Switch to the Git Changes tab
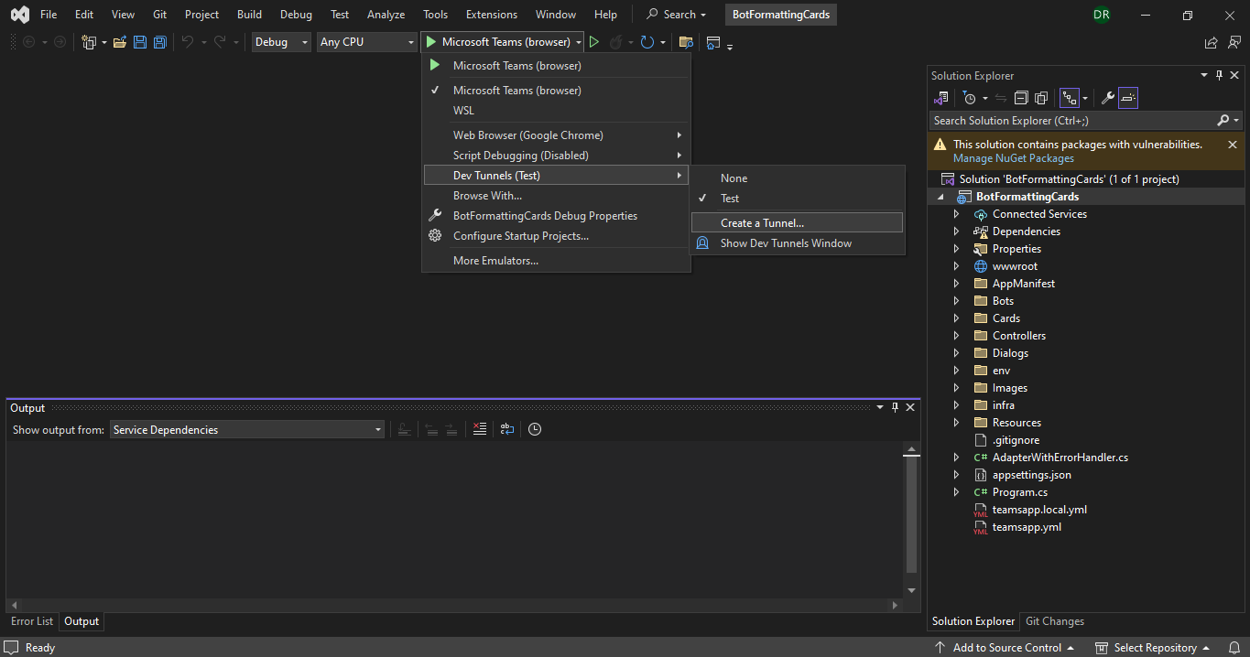 tap(1055, 621)
